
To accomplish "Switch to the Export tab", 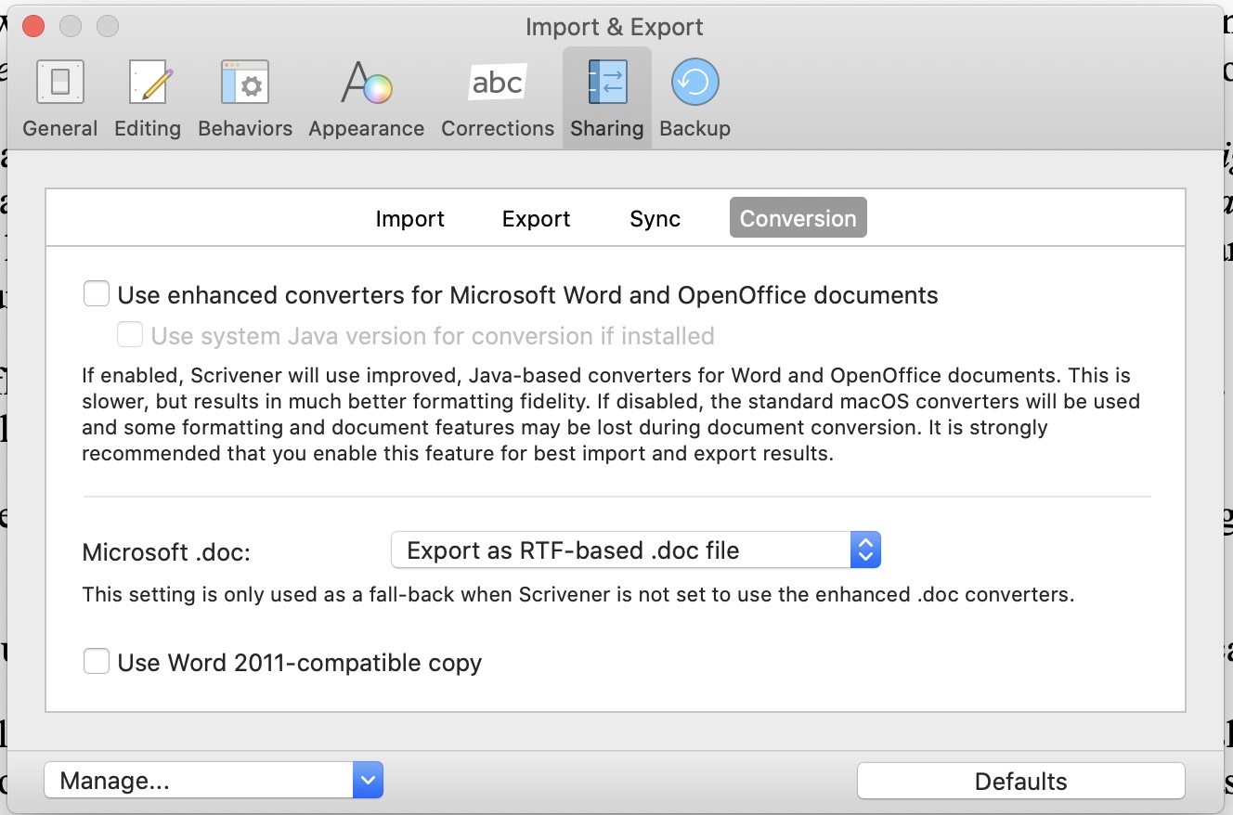I will (x=536, y=218).
